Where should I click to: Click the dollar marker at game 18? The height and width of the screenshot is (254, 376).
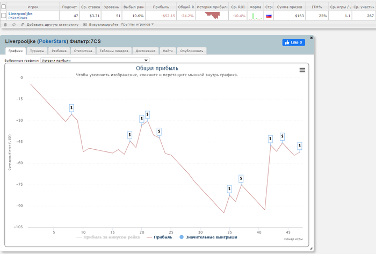(x=130, y=135)
